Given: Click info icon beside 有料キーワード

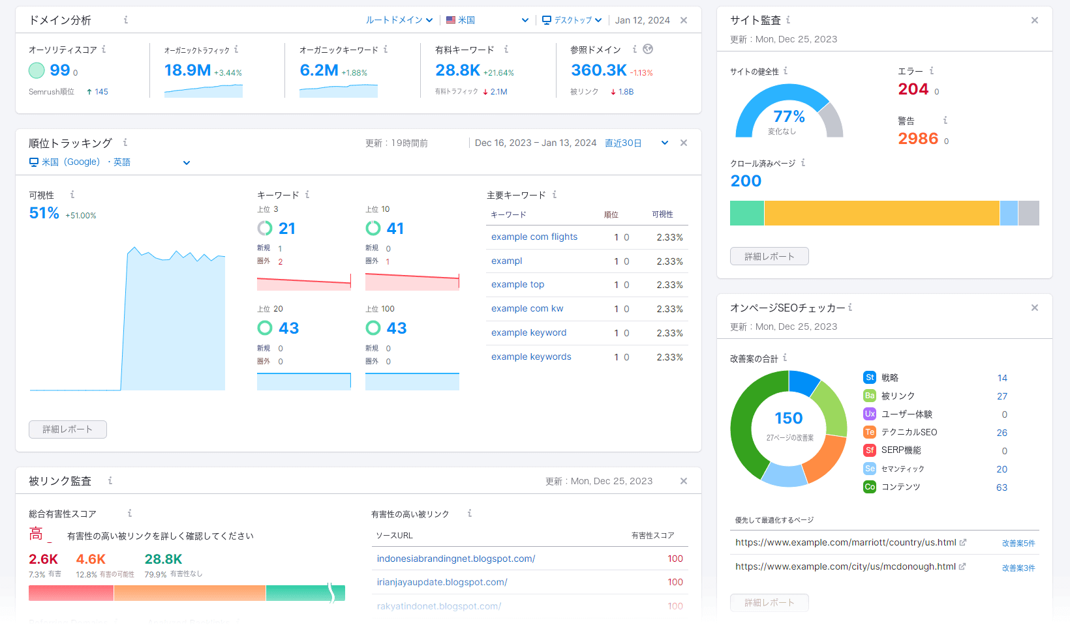Looking at the screenshot, I should pos(506,50).
